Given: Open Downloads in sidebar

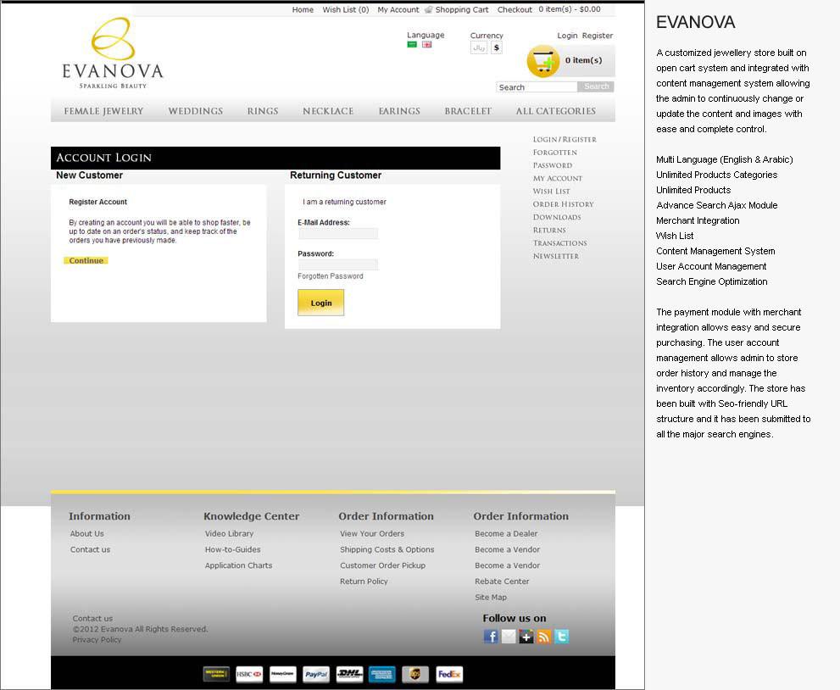Looking at the screenshot, I should pos(557,217).
